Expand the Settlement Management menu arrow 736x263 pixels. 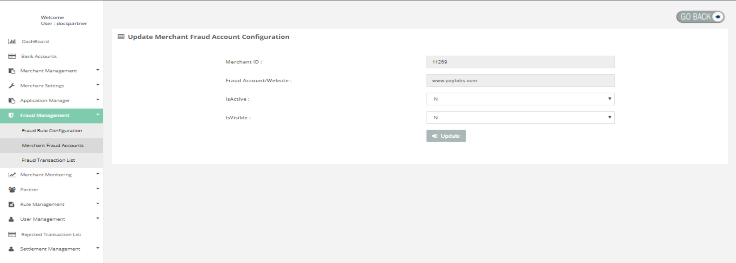(x=98, y=248)
